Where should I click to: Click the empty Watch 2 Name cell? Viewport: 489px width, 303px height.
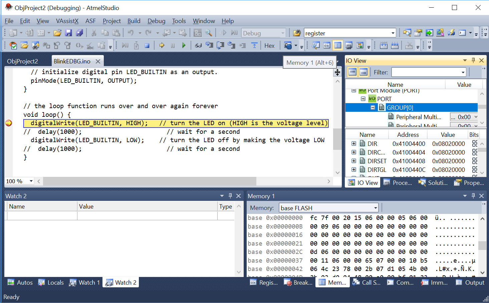click(x=42, y=216)
